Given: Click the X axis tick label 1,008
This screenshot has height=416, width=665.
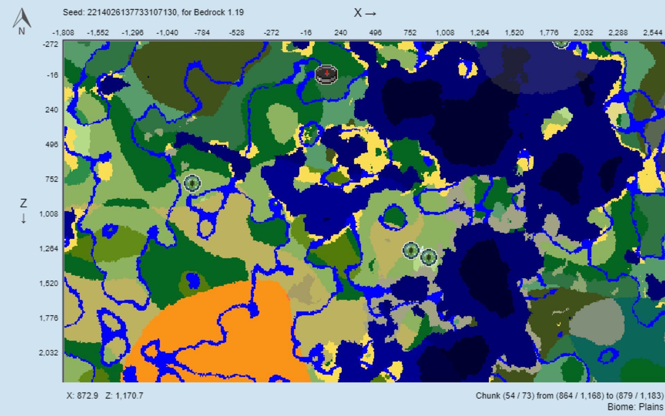Looking at the screenshot, I should point(445,33).
